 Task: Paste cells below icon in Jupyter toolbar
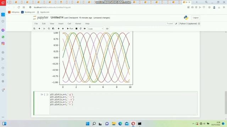[x=53, y=29]
